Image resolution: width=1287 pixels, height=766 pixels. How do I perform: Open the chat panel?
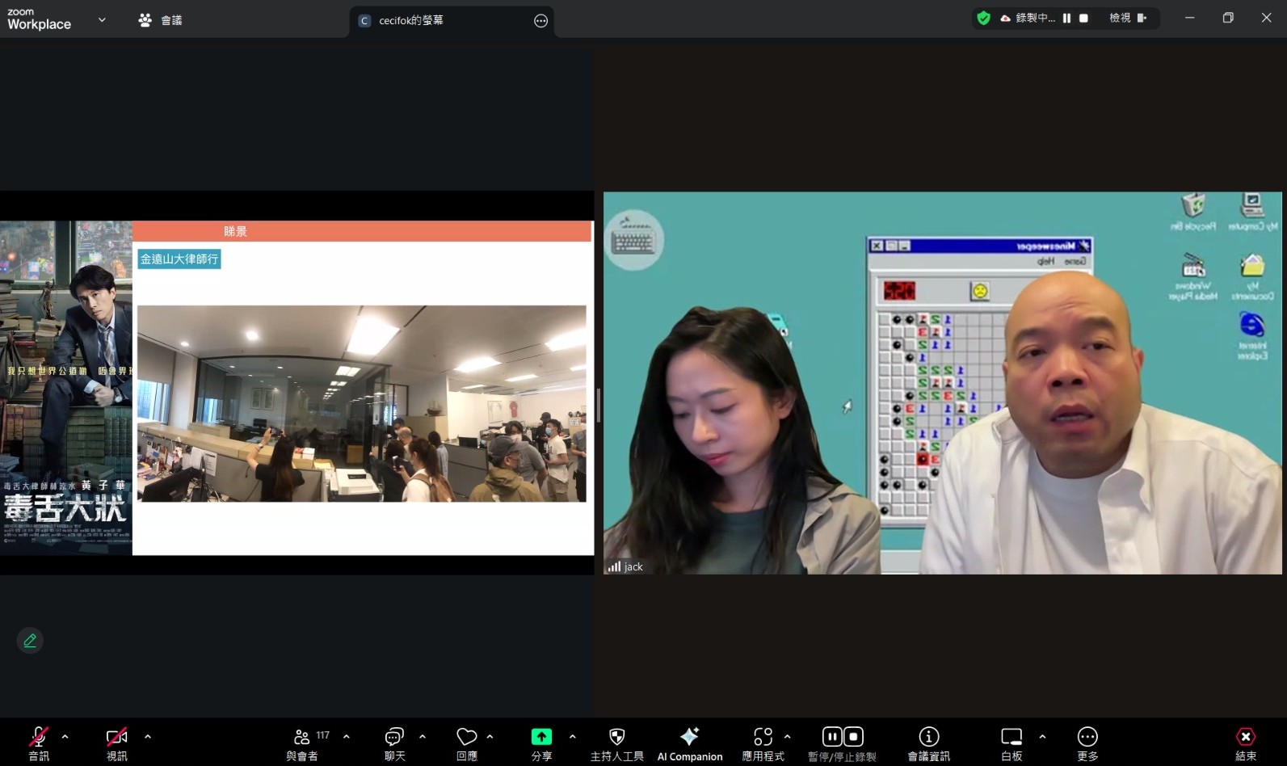[394, 742]
